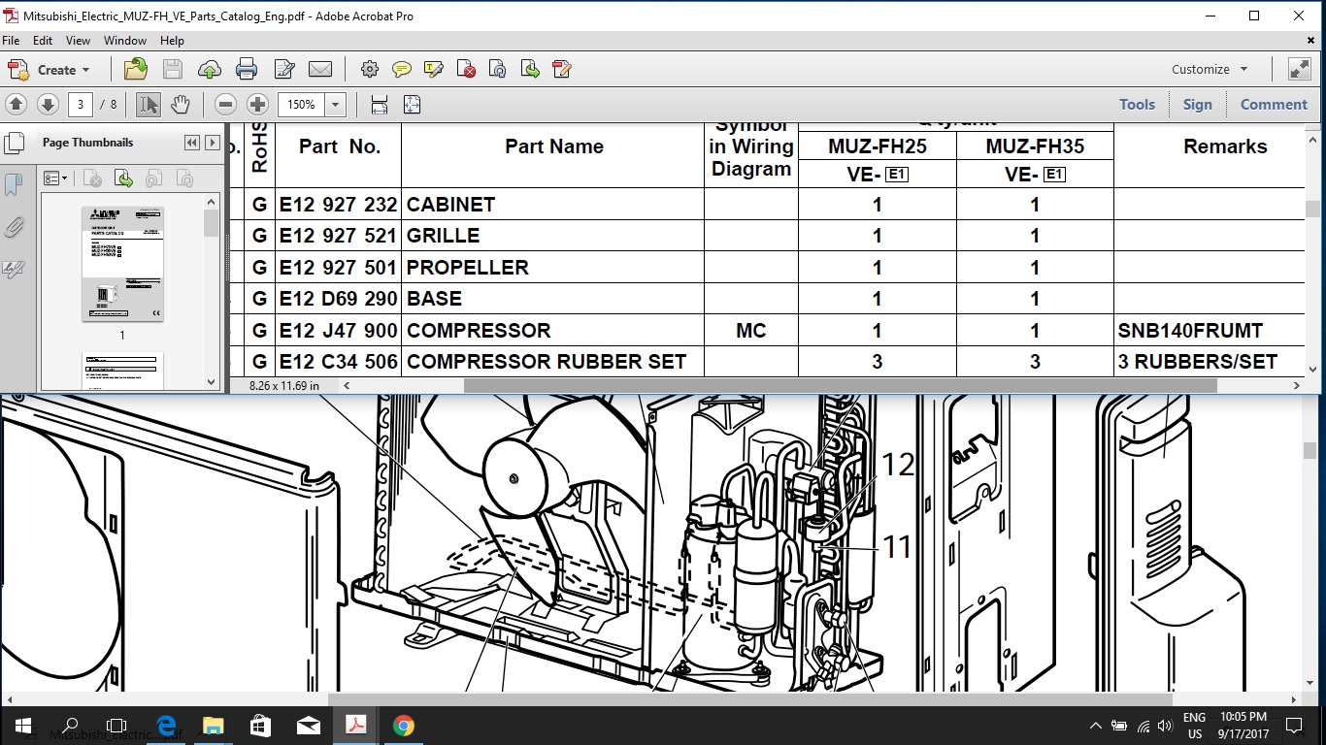Screen dimensions: 1326x745
Task: Expand thumbnails panel with right arrow
Action: [x=212, y=143]
